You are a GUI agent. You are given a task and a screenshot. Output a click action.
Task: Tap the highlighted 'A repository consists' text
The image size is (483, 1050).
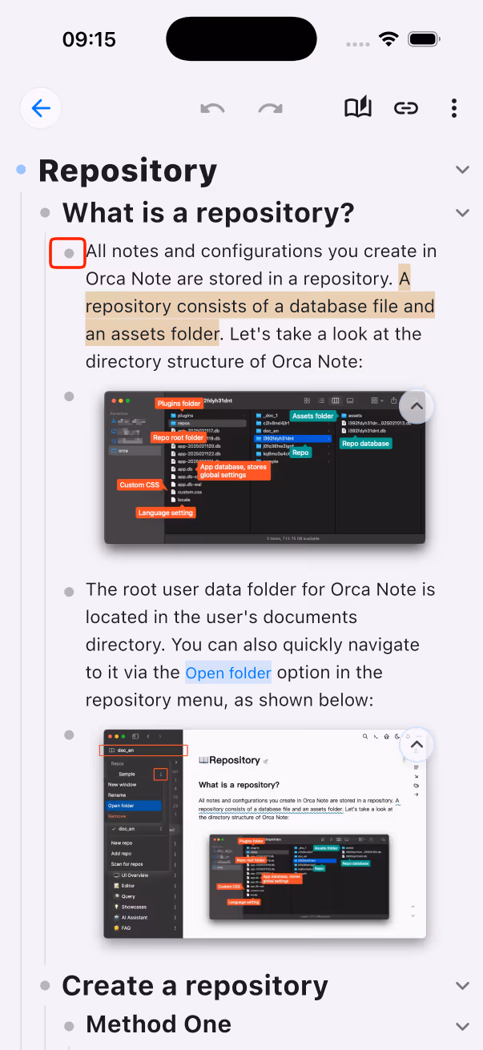260,306
